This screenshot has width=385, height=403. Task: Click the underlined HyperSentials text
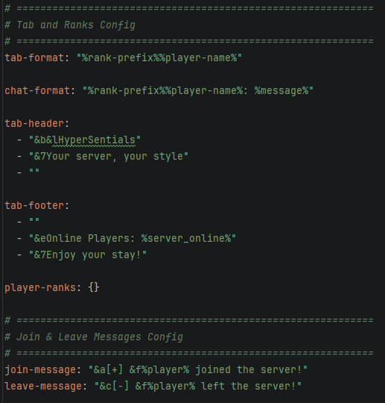click(x=94, y=140)
